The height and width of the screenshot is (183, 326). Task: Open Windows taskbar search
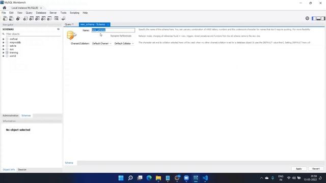pos(130,178)
